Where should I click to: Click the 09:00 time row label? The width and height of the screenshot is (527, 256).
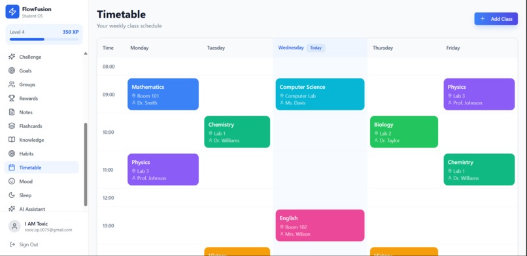[x=109, y=94]
